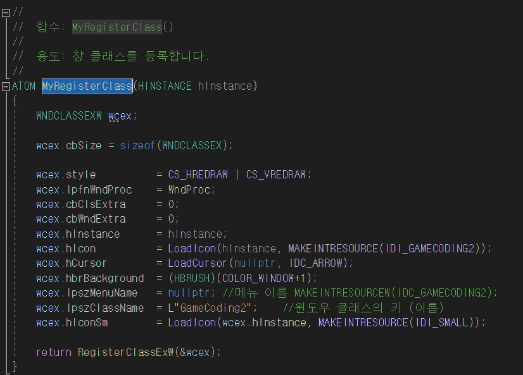Viewport: 523px width, 375px height.
Task: Click WndProc function reference
Action: [189, 190]
